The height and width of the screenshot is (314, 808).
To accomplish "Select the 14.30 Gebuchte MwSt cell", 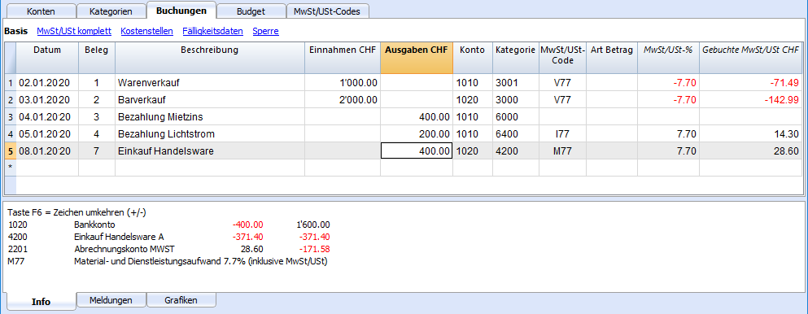I will pos(751,134).
